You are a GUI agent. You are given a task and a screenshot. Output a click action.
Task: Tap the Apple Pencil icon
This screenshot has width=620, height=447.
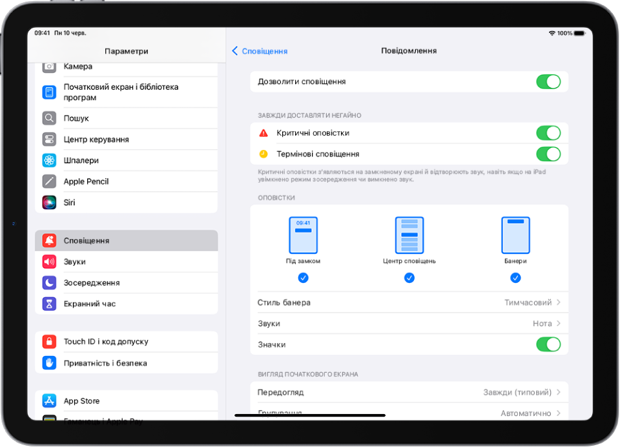pos(49,181)
